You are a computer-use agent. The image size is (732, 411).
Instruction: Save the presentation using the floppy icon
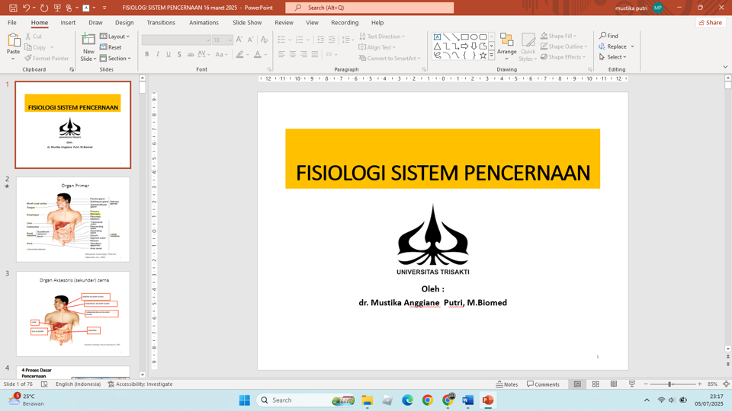point(13,8)
